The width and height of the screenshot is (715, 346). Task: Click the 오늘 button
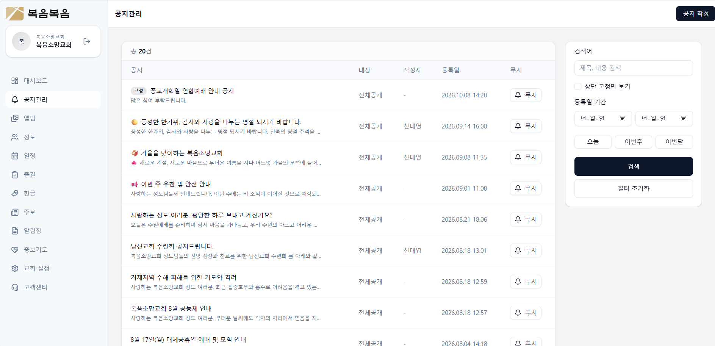593,142
